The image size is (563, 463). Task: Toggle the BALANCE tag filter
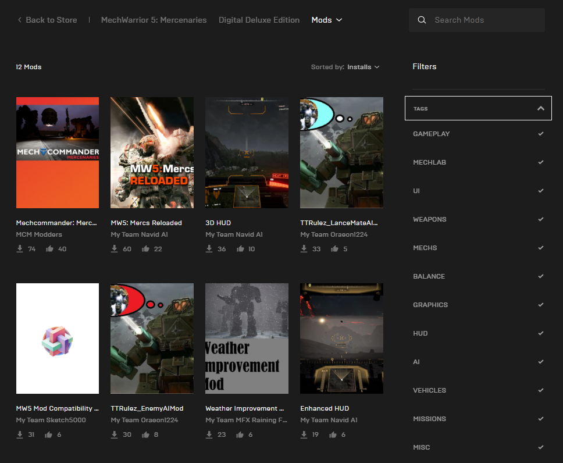478,276
